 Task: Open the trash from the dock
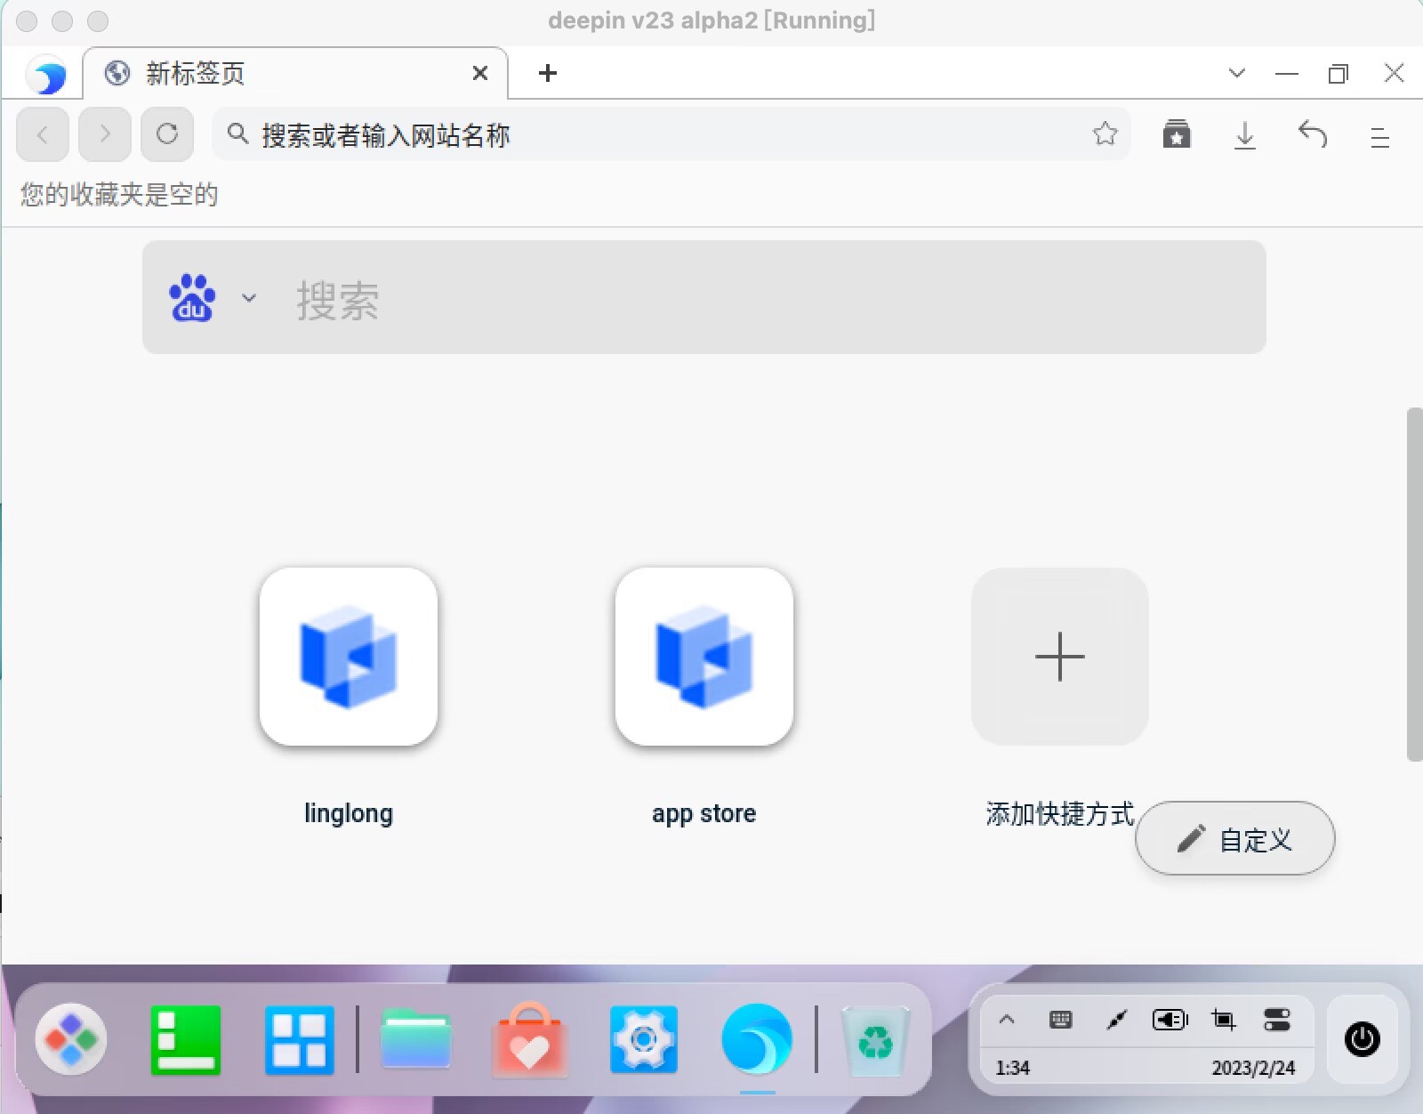point(875,1040)
